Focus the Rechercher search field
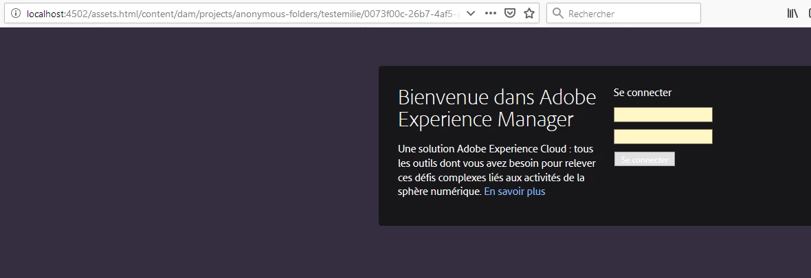The height and width of the screenshot is (278, 811). (624, 14)
